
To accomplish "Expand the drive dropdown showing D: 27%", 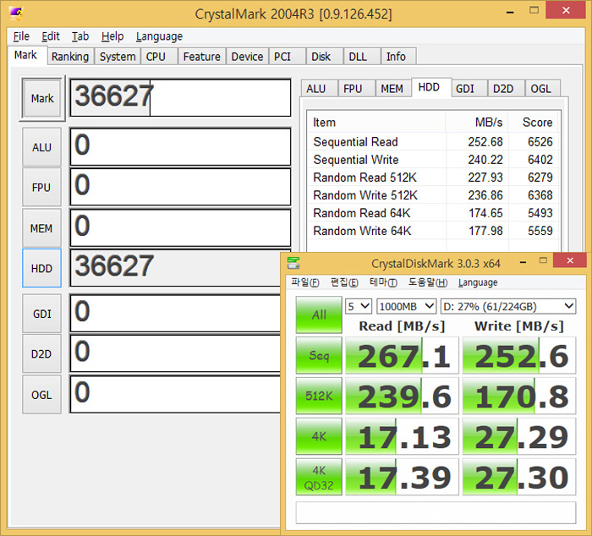I will click(x=508, y=306).
